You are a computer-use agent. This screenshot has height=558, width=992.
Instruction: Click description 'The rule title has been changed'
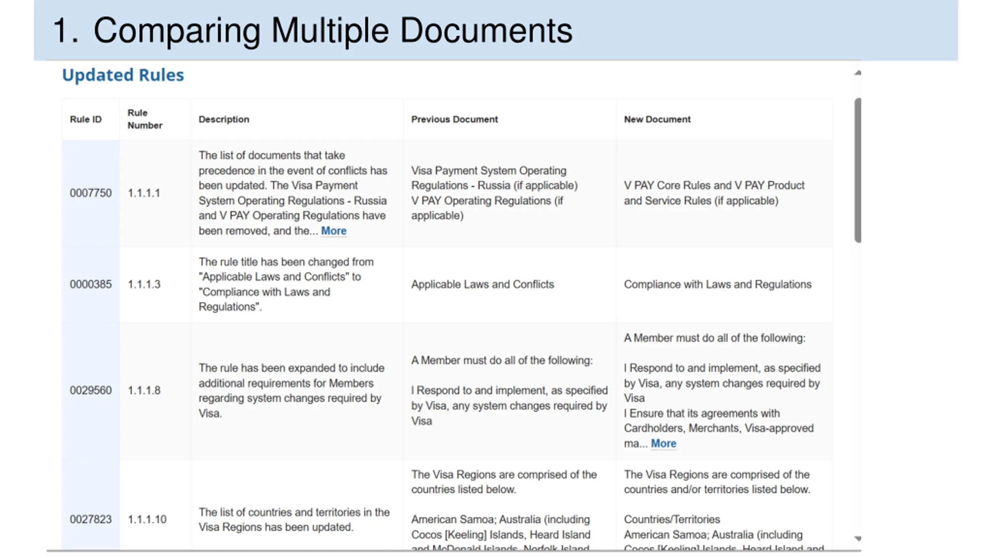click(x=286, y=284)
